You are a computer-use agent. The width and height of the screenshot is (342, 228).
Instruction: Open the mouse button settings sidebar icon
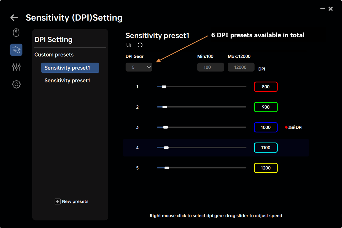16,33
